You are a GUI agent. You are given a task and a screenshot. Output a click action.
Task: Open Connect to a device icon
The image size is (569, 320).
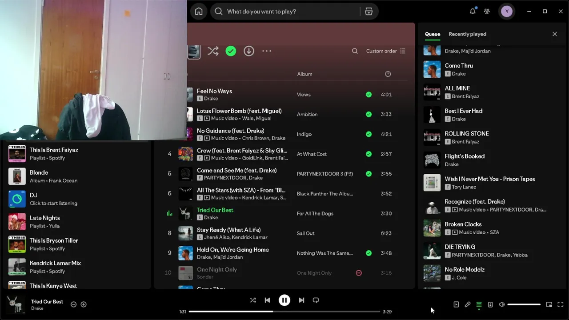490,304
